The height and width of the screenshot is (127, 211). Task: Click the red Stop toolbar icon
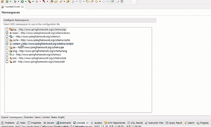(x=37, y=1)
